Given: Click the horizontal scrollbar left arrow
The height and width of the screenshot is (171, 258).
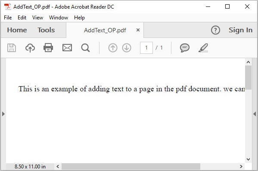Looking at the screenshot, I should [58, 166].
